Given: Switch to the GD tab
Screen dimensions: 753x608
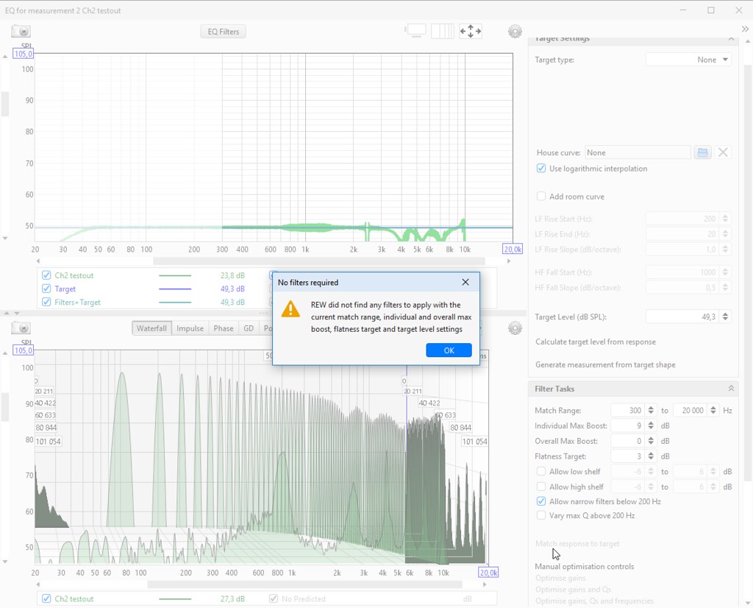Looking at the screenshot, I should click(249, 328).
